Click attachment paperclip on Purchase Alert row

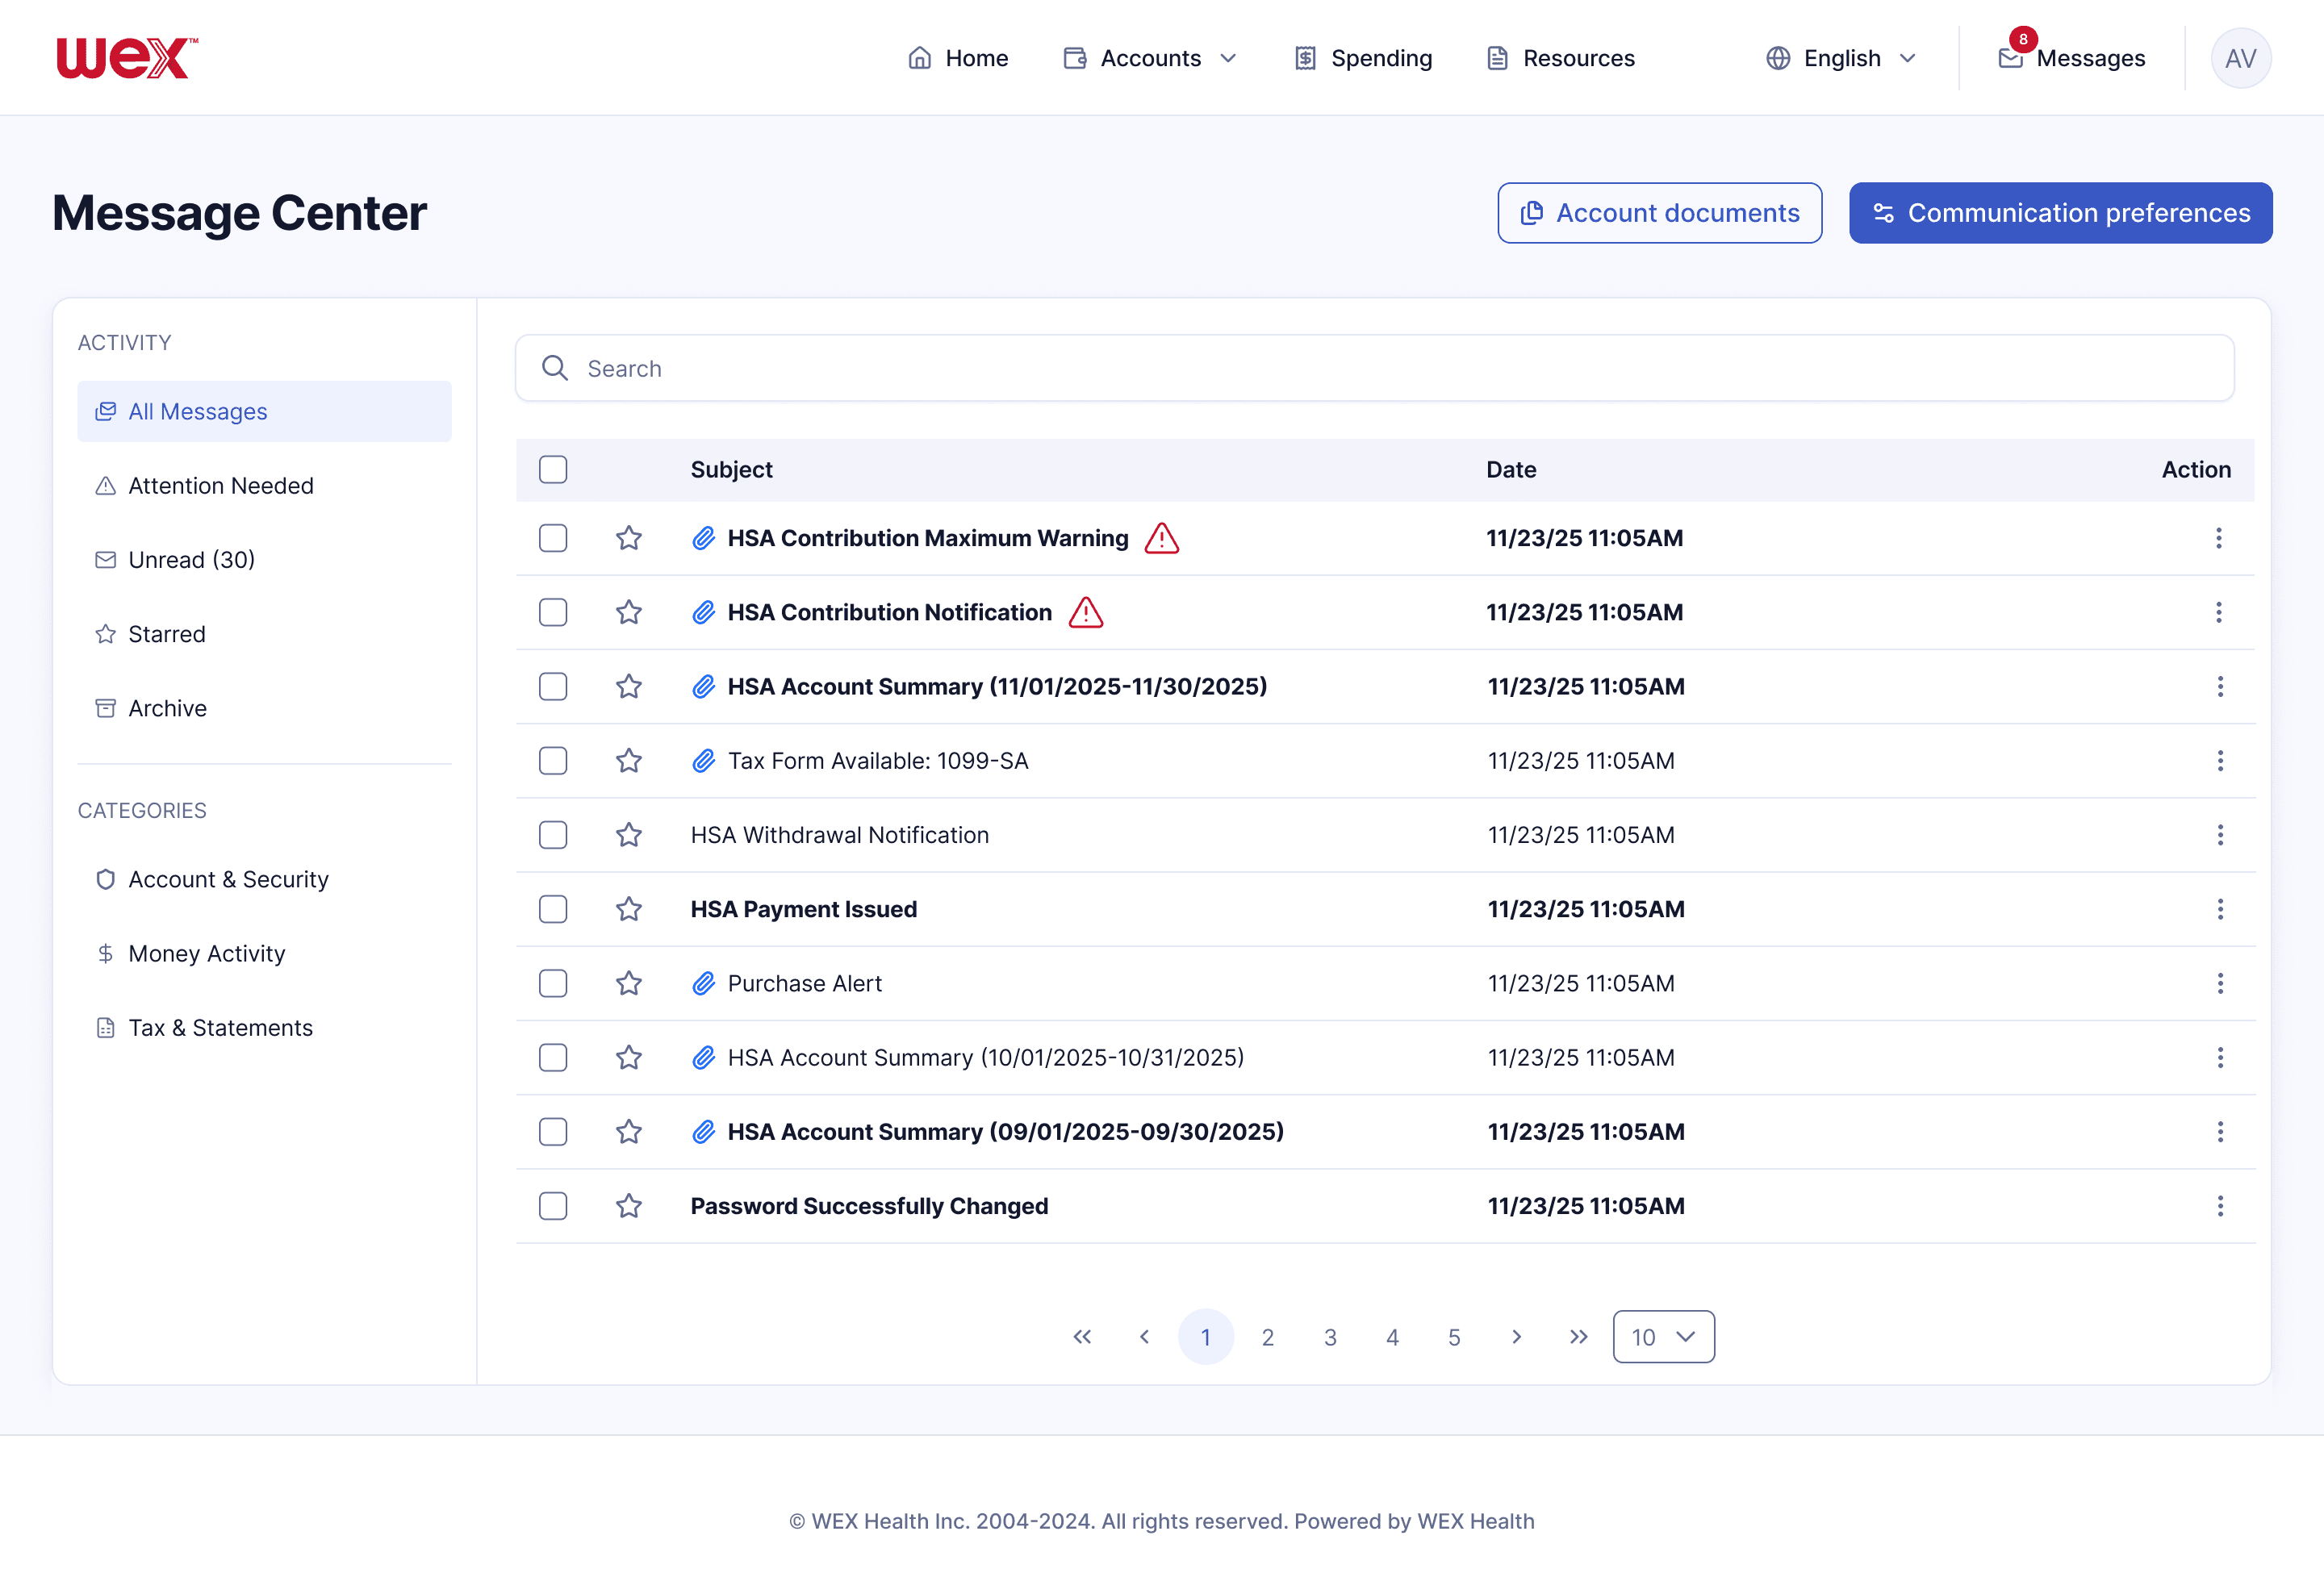point(704,984)
